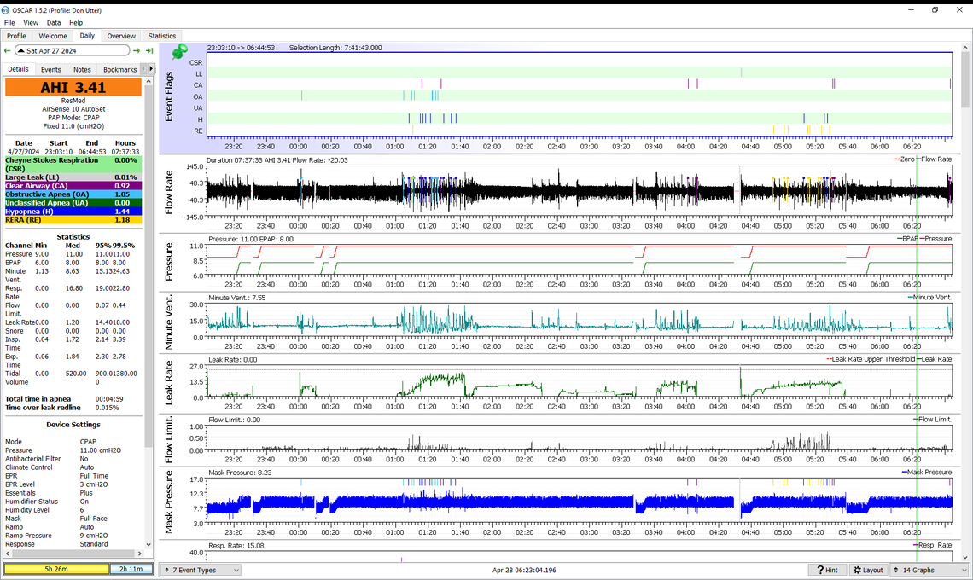Click the green pushpin on Event Flags
The height and width of the screenshot is (580, 973).
(x=179, y=53)
